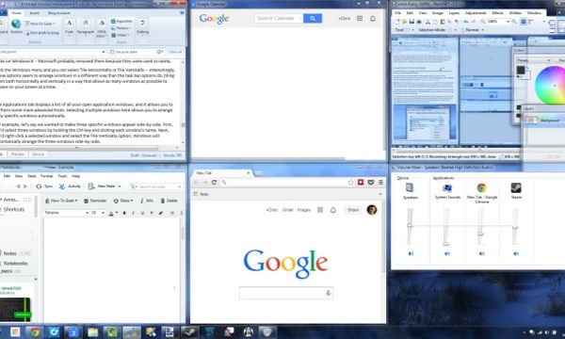Image resolution: width=565 pixels, height=339 pixels.
Task: Select Shortcuts in Evernote sidebar
Action: pos(14,209)
